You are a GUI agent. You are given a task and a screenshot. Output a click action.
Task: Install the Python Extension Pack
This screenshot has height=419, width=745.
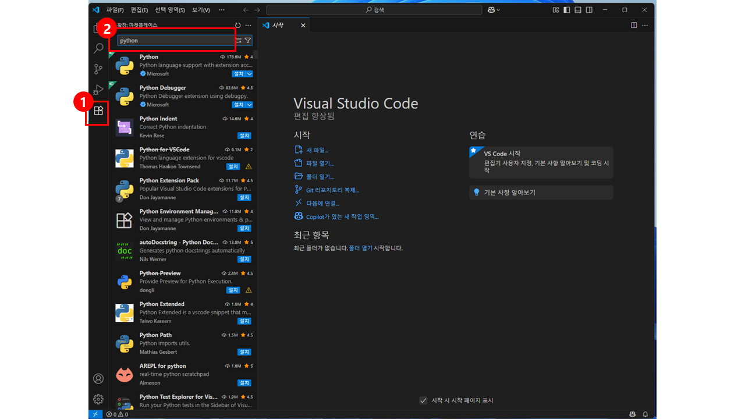coord(244,197)
